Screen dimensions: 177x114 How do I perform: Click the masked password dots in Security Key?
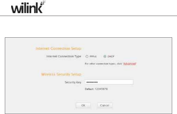pyautogui.click(x=92, y=82)
